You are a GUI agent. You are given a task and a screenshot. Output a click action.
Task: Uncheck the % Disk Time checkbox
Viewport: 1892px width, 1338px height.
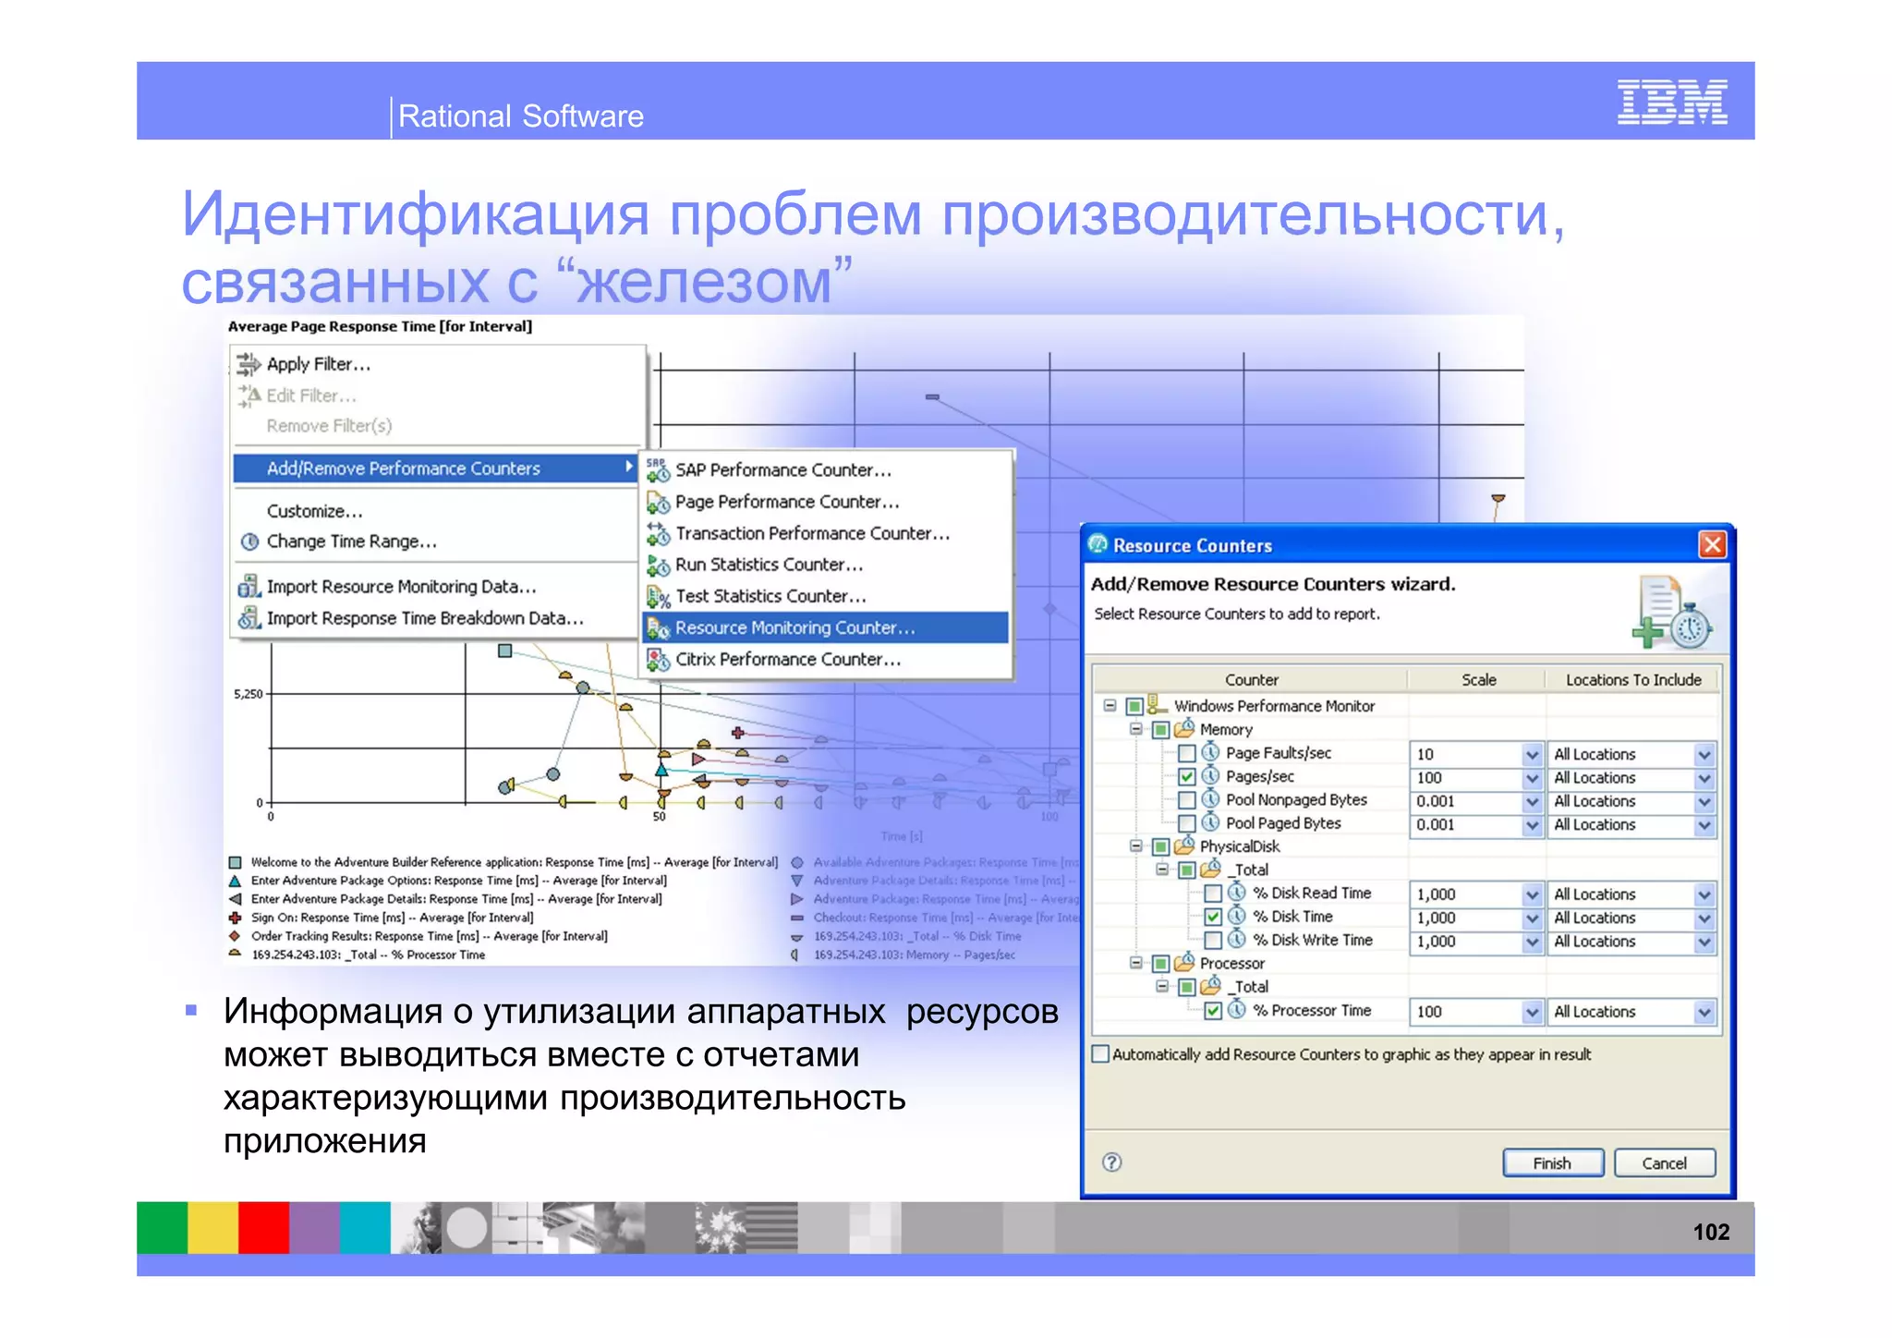click(x=1213, y=917)
